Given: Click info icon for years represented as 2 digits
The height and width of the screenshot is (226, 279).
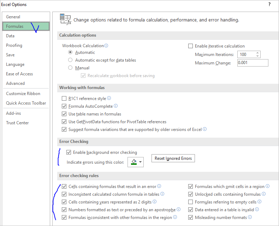Looking at the screenshot, I should pyautogui.click(x=154, y=201).
